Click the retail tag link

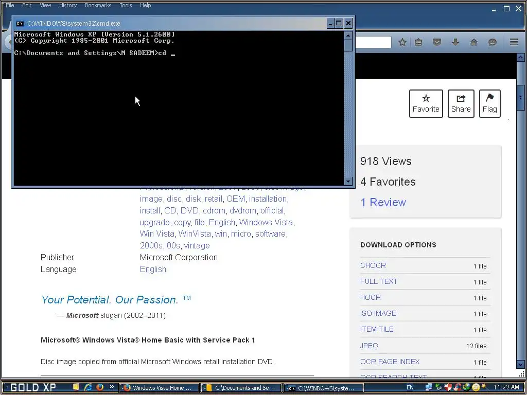pos(214,199)
